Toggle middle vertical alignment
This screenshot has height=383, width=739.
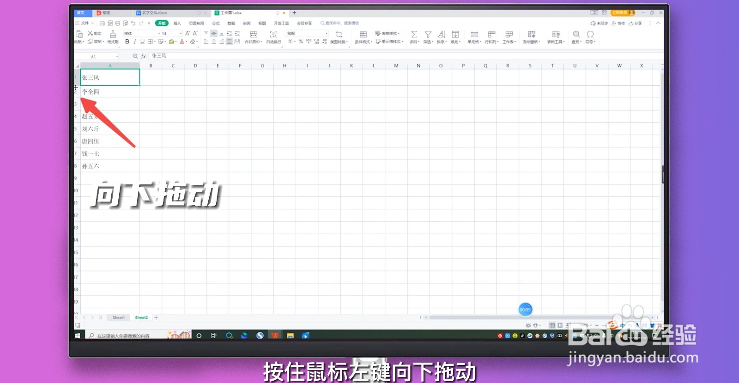coord(214,34)
